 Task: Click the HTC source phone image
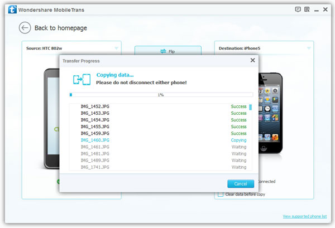point(51,119)
